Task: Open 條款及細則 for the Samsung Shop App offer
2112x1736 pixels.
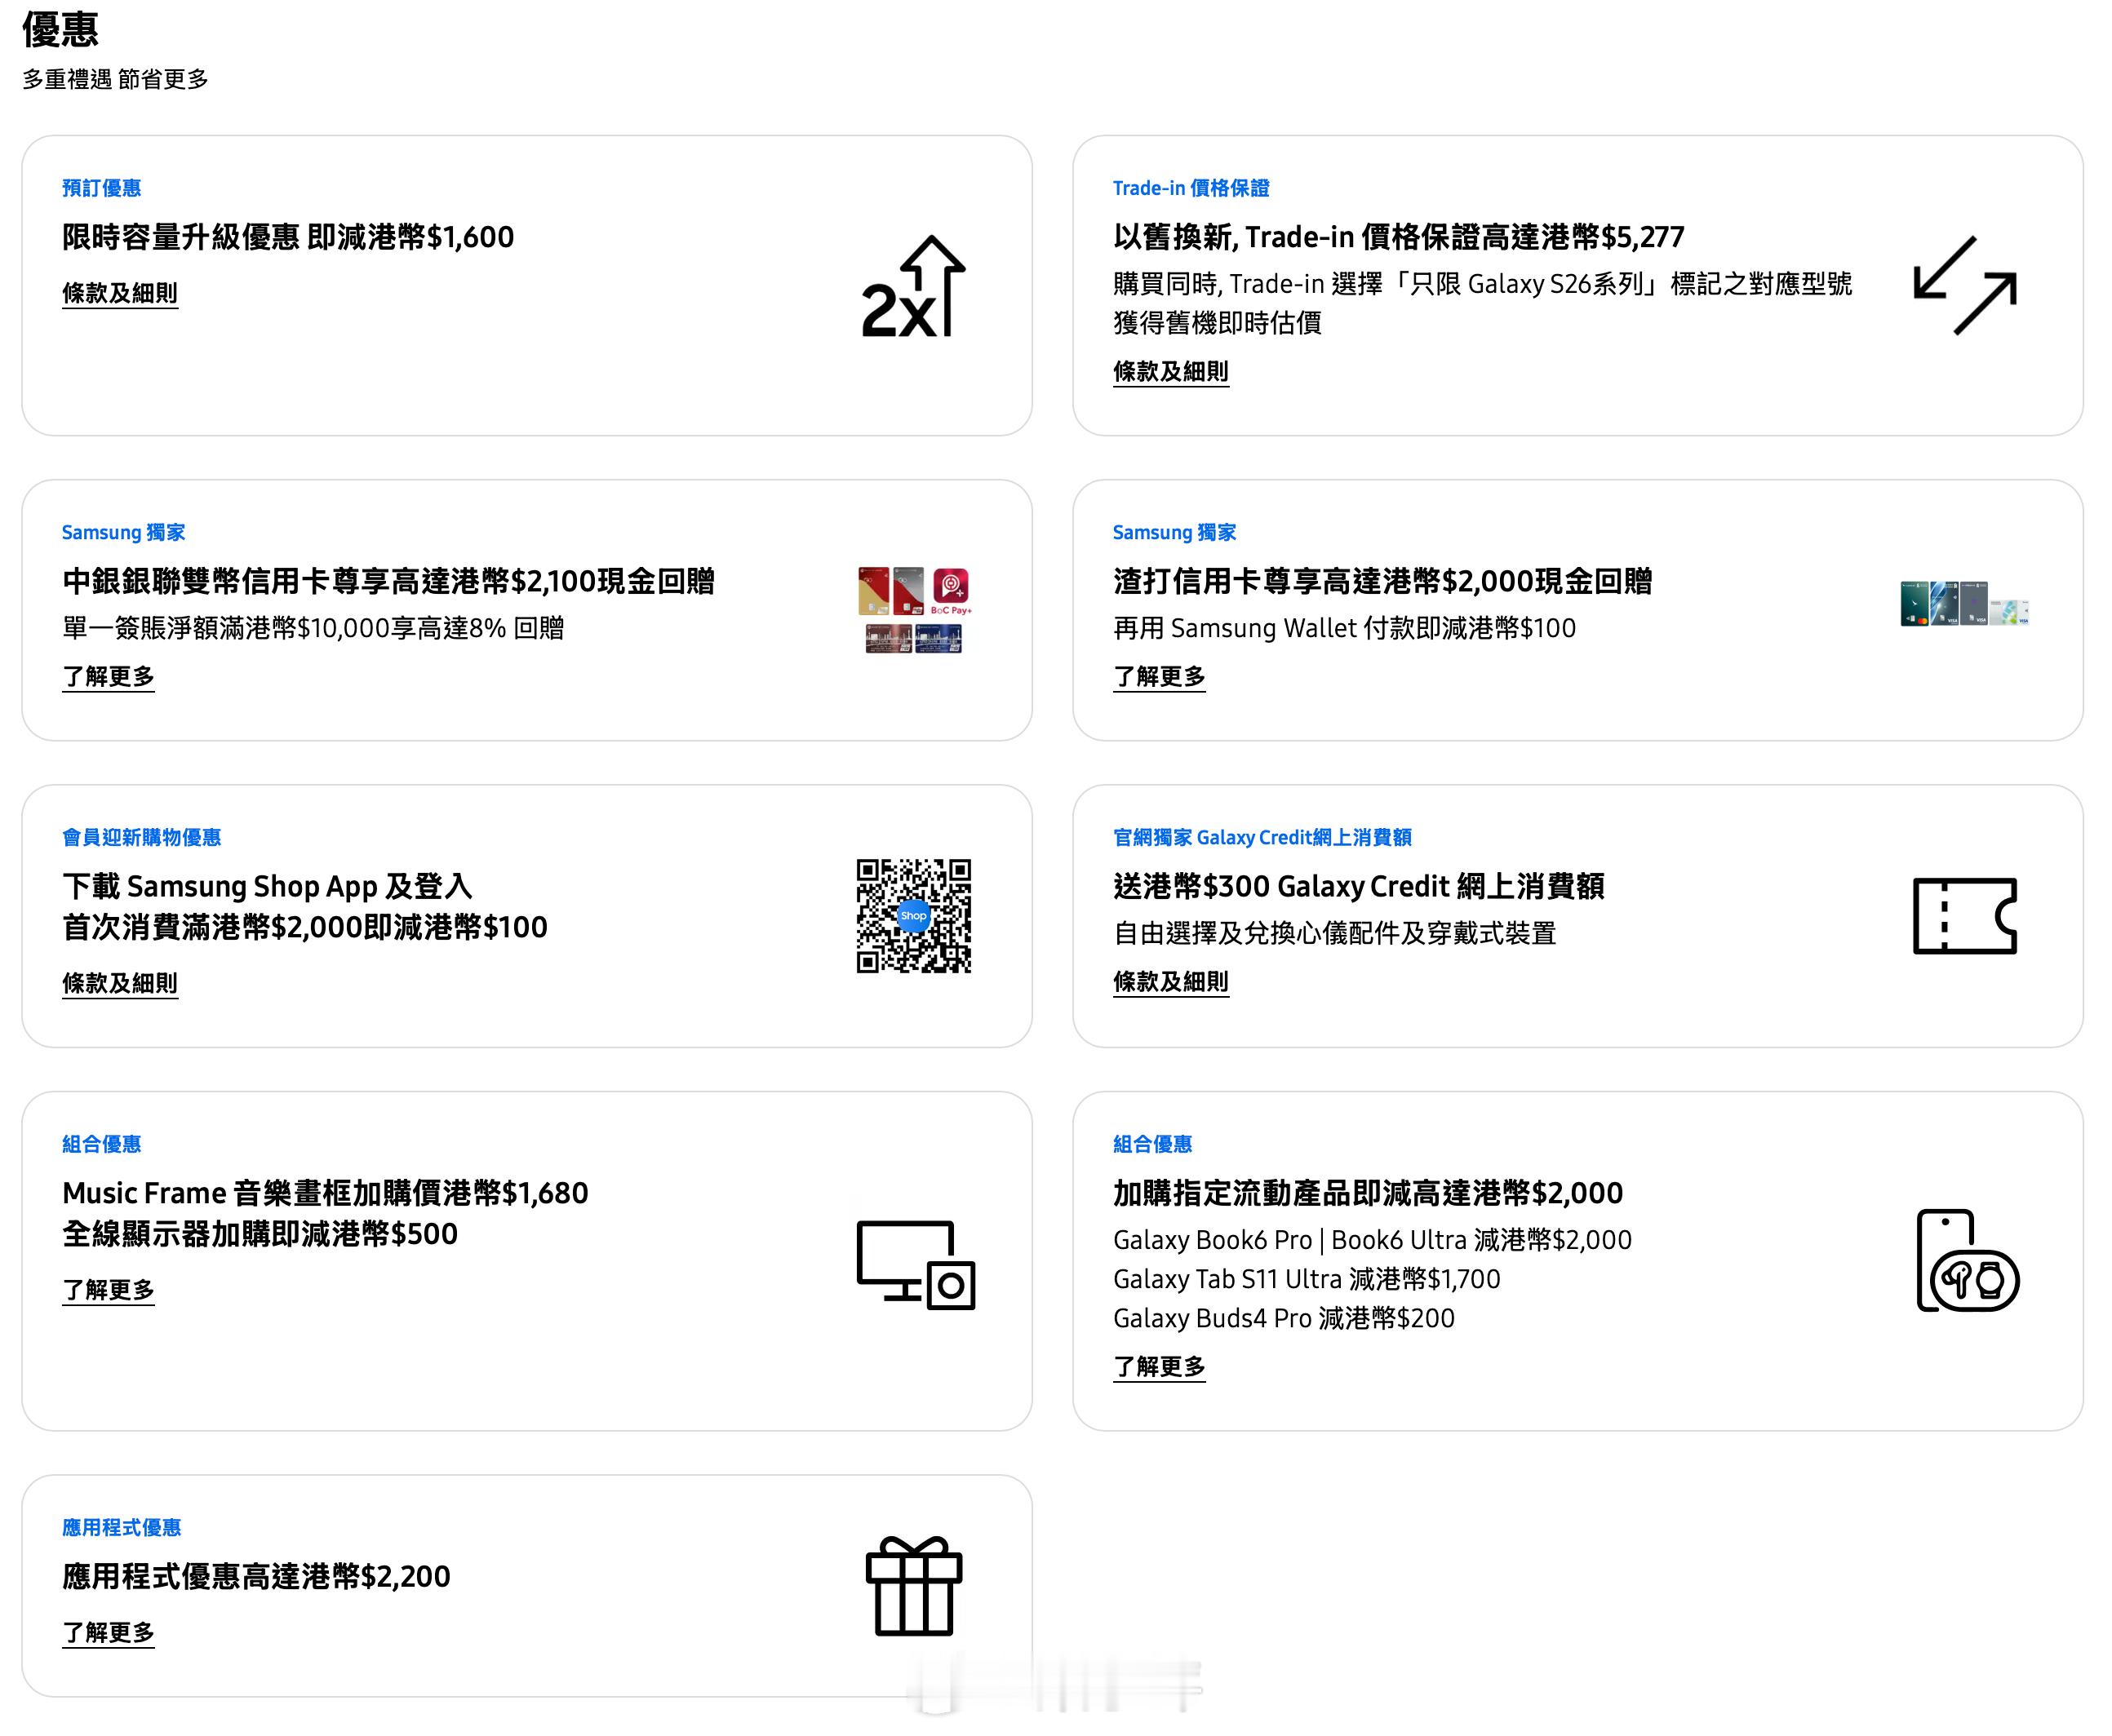Action: pyautogui.click(x=120, y=983)
